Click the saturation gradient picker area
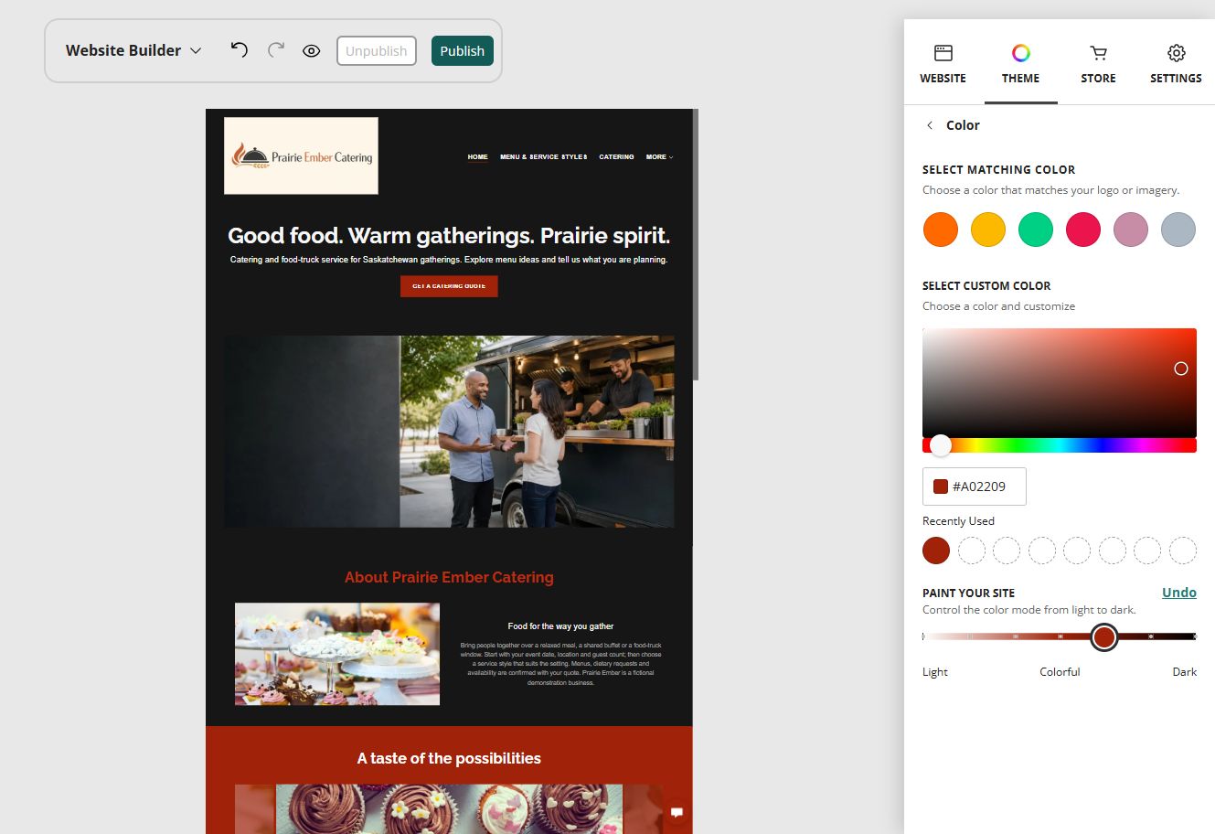 point(1060,382)
